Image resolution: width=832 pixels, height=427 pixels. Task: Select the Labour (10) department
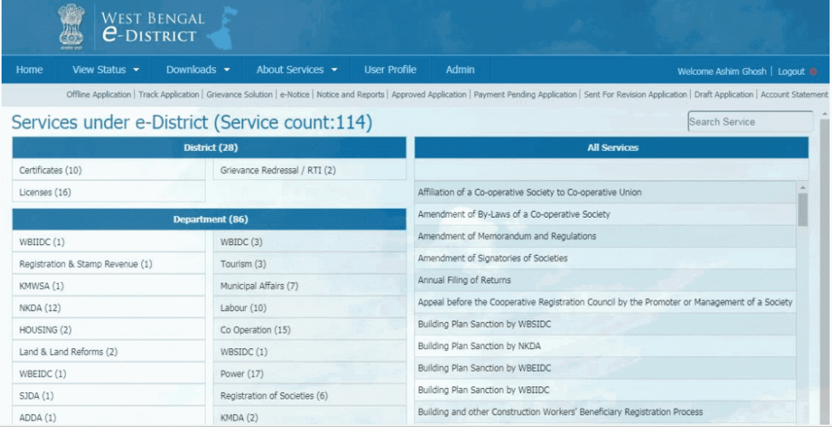coord(310,308)
